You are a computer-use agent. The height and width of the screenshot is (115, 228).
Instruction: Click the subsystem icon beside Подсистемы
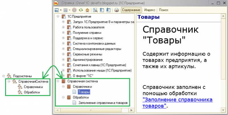pos(9,76)
